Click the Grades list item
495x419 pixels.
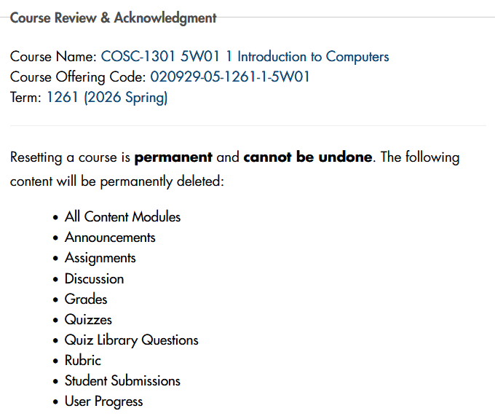(86, 299)
